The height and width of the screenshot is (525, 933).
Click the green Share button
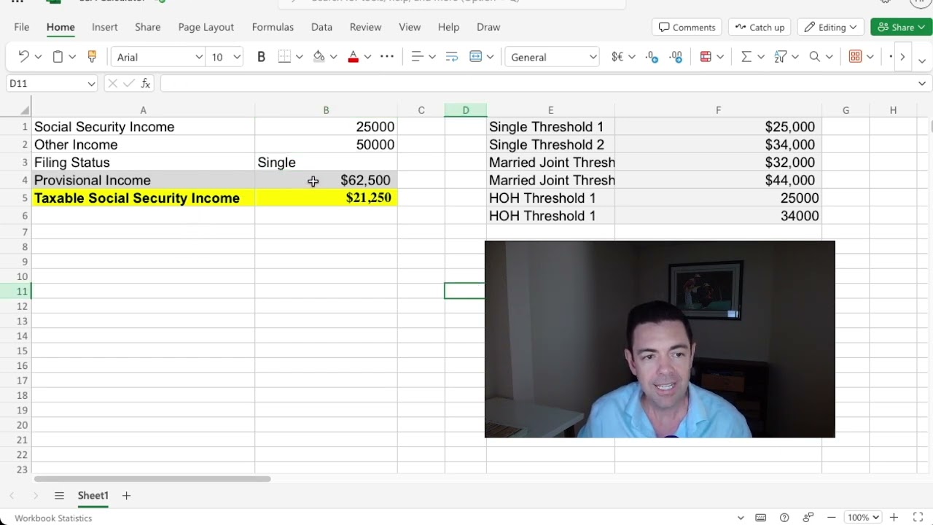902,27
